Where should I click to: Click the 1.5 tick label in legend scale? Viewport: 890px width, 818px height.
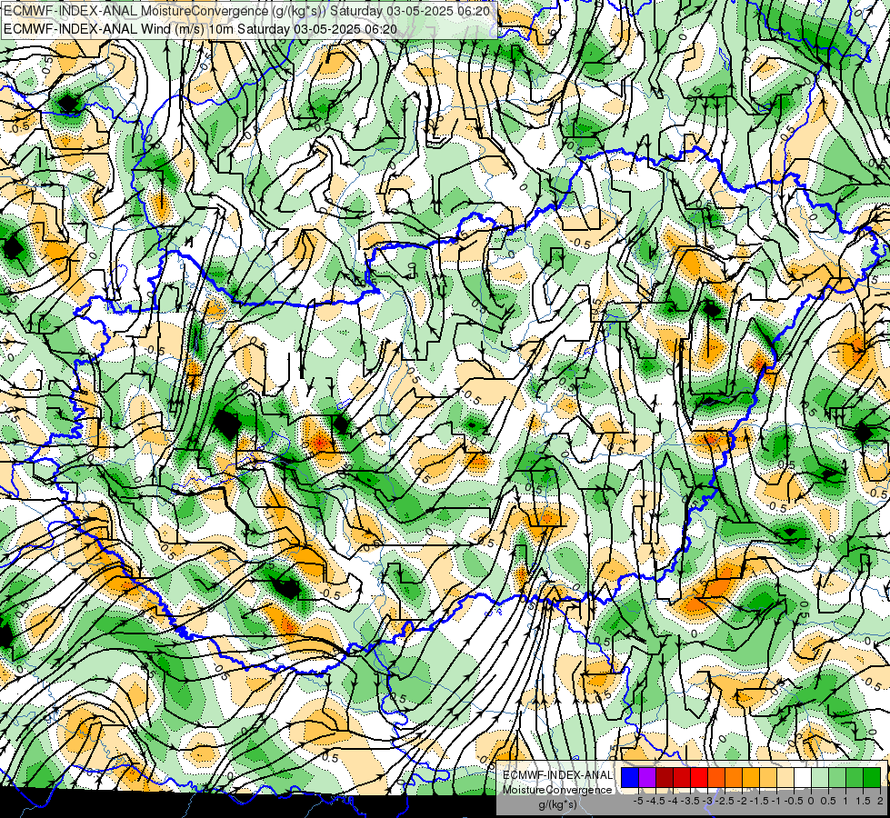(863, 801)
